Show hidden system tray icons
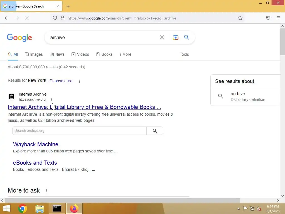285x214 pixels. click(239, 209)
